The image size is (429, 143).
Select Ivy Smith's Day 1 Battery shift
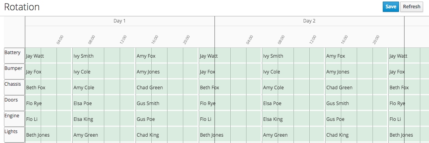(x=103, y=56)
